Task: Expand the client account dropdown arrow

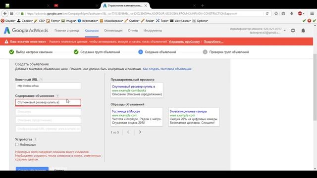Action: pos(285,31)
